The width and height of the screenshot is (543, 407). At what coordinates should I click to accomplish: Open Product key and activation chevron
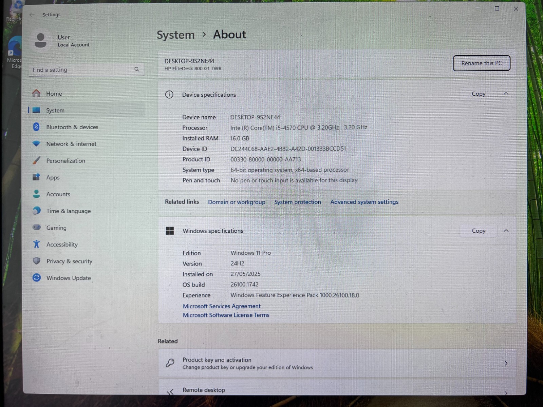point(506,363)
